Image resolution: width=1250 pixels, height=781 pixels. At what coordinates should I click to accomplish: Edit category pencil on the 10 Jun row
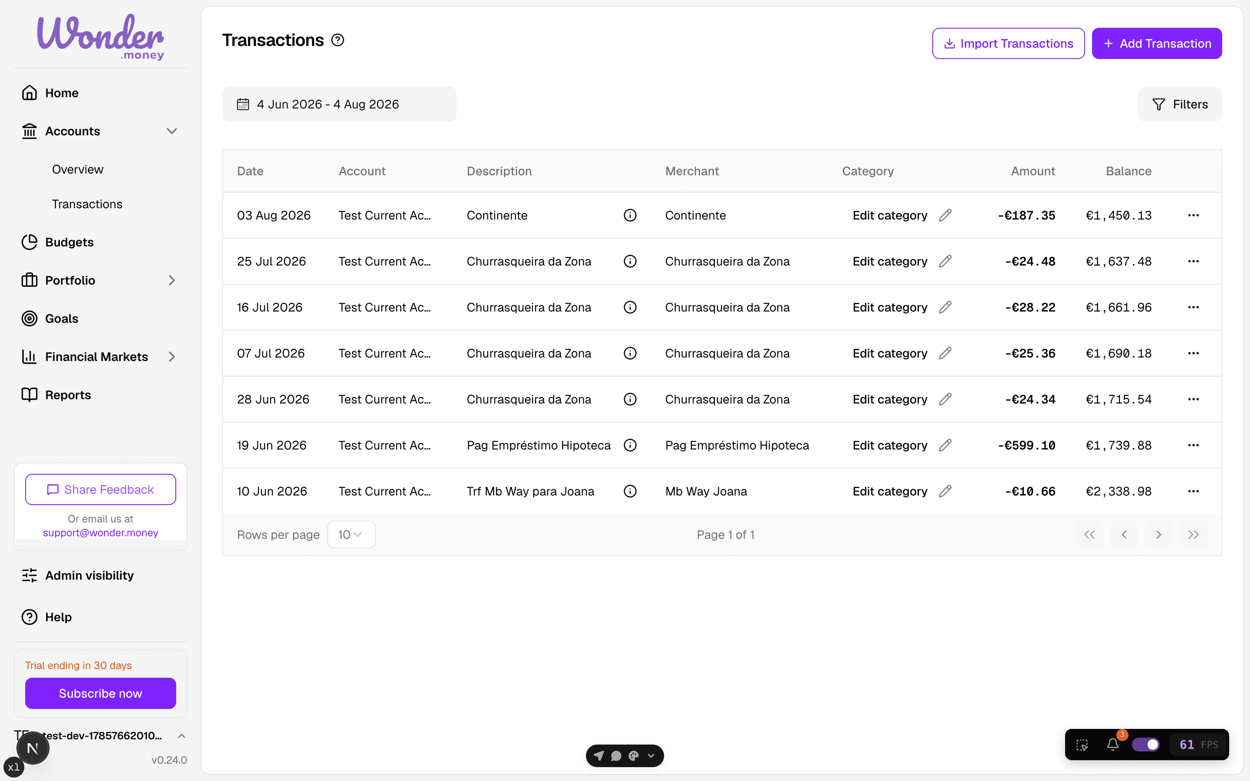[945, 491]
